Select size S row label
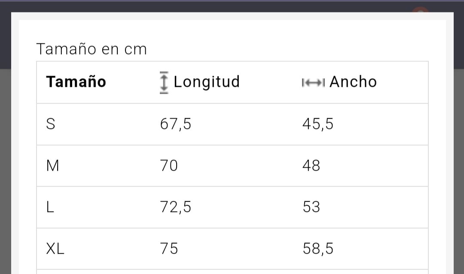The image size is (464, 274). coord(51,124)
